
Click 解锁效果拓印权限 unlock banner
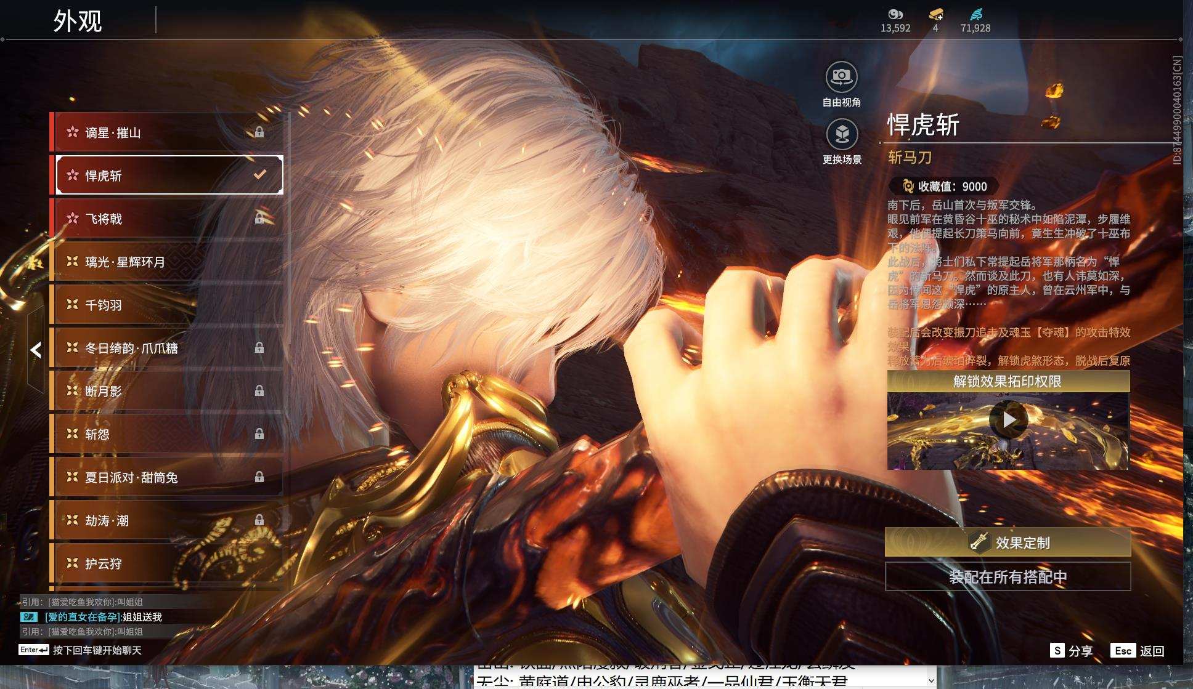1008,382
